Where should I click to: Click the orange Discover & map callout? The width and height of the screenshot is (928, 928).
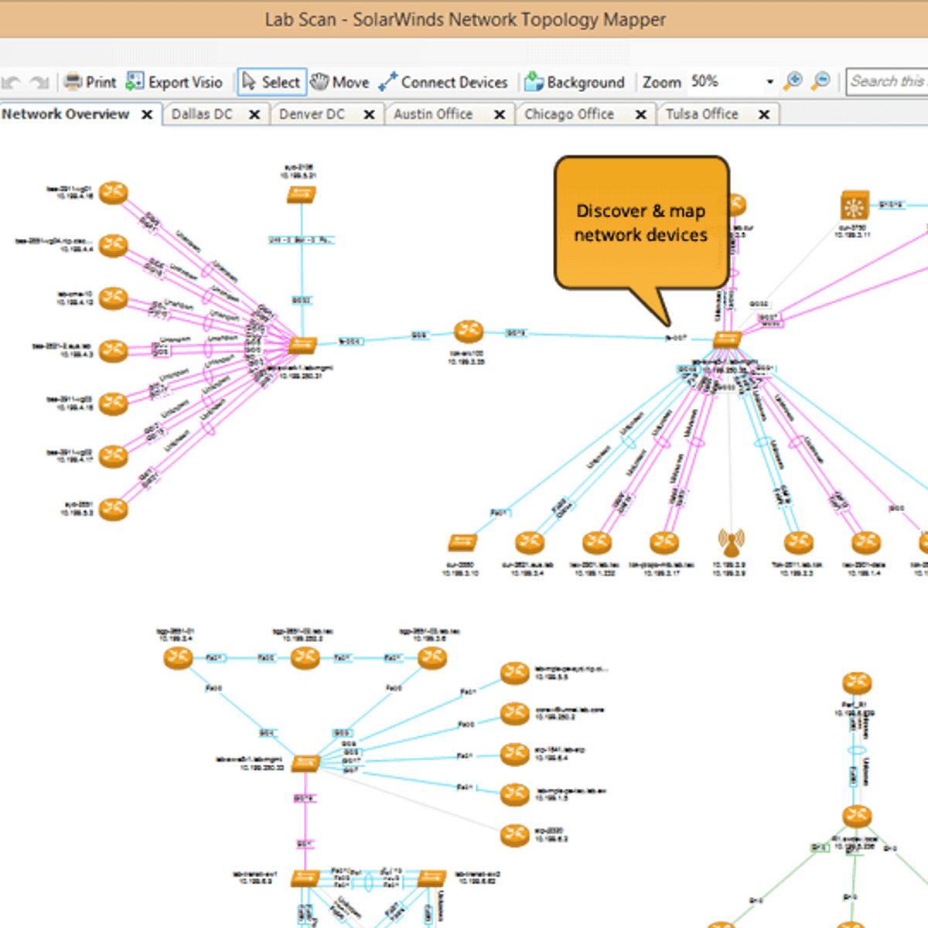(x=640, y=223)
